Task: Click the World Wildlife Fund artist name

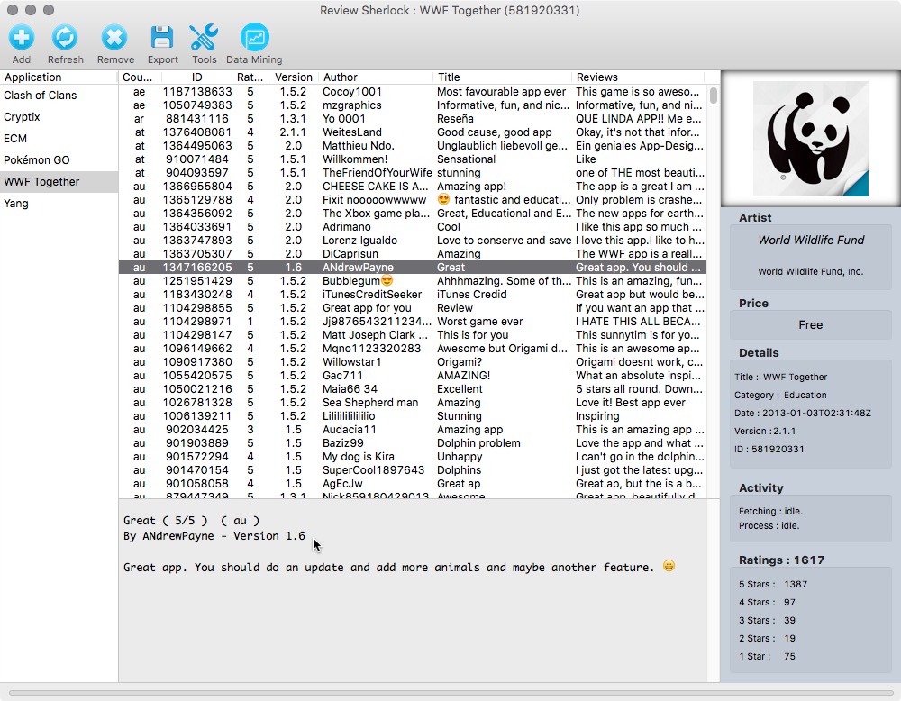Action: [x=811, y=241]
